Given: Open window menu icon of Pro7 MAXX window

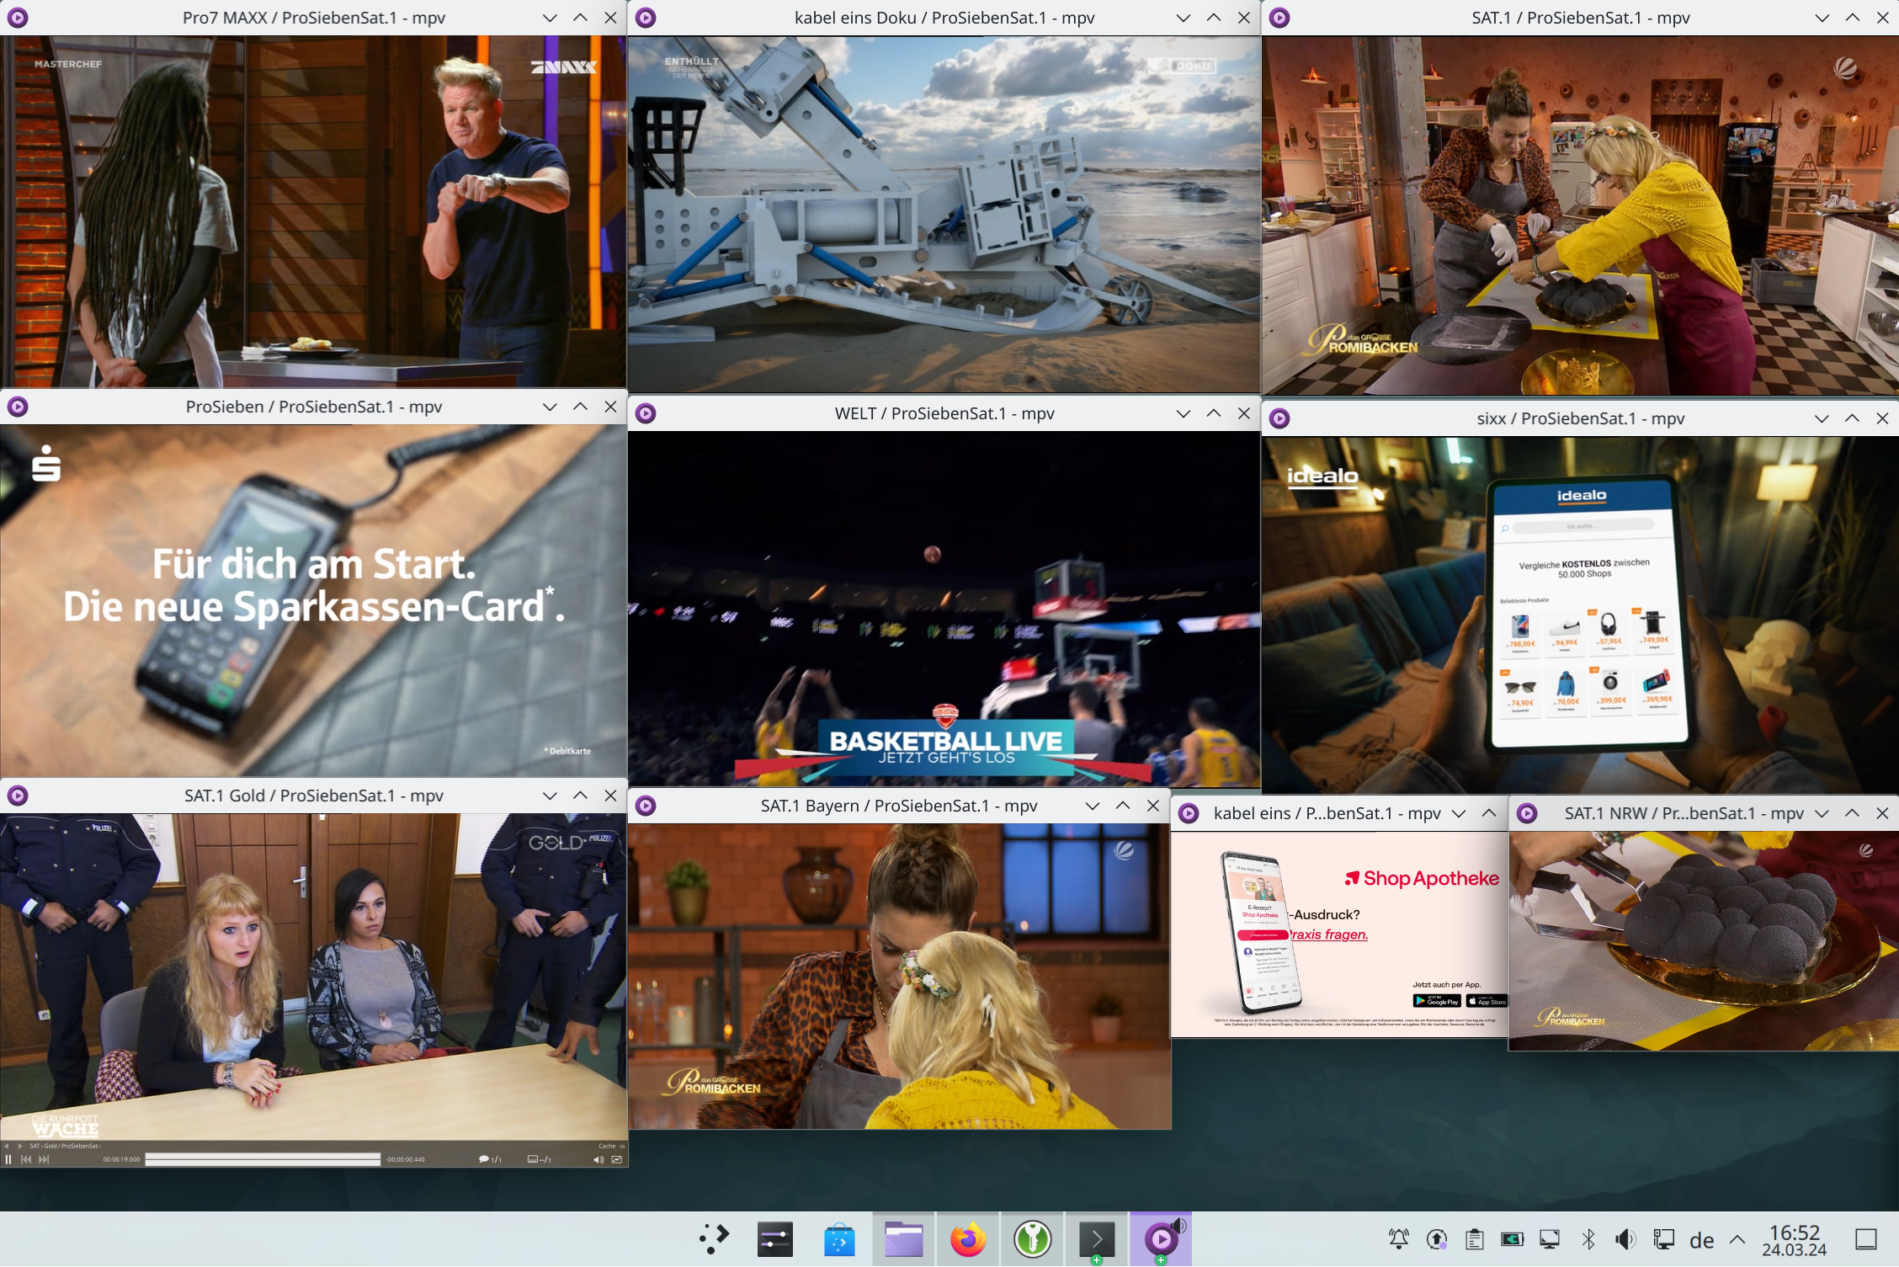Looking at the screenshot, I should click(18, 18).
